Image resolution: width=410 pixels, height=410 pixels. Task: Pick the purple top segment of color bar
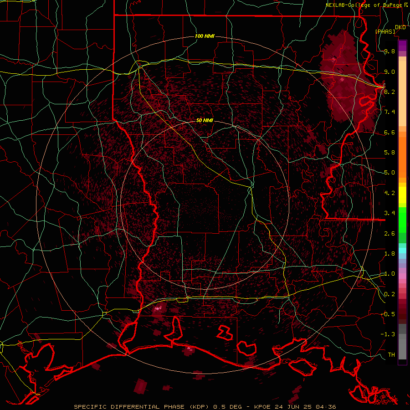(402, 46)
